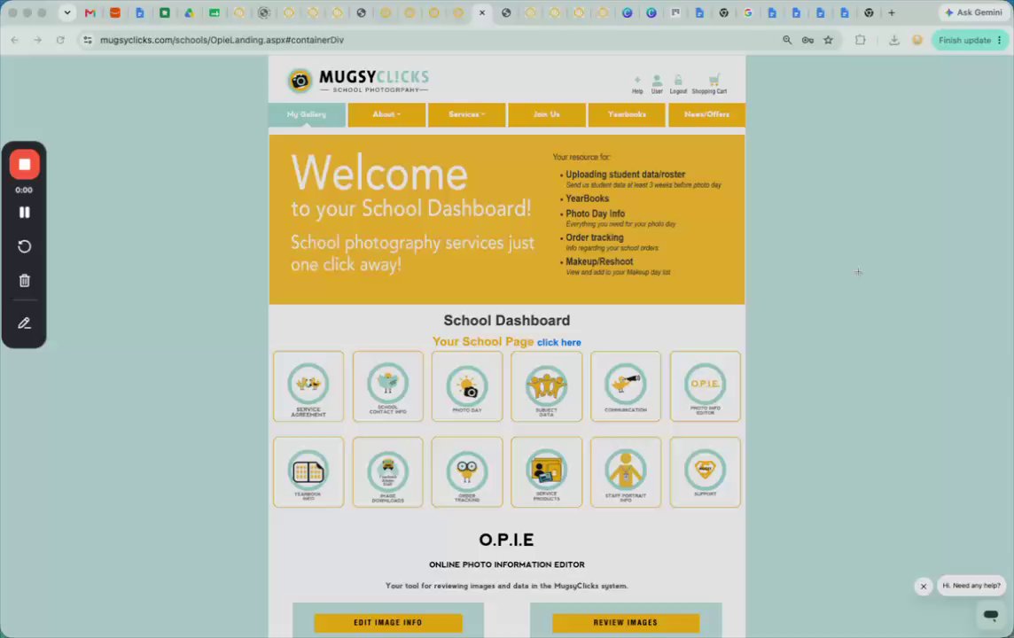Activate the pen drawing tool in the recorder
1014x638 pixels.
click(x=25, y=323)
